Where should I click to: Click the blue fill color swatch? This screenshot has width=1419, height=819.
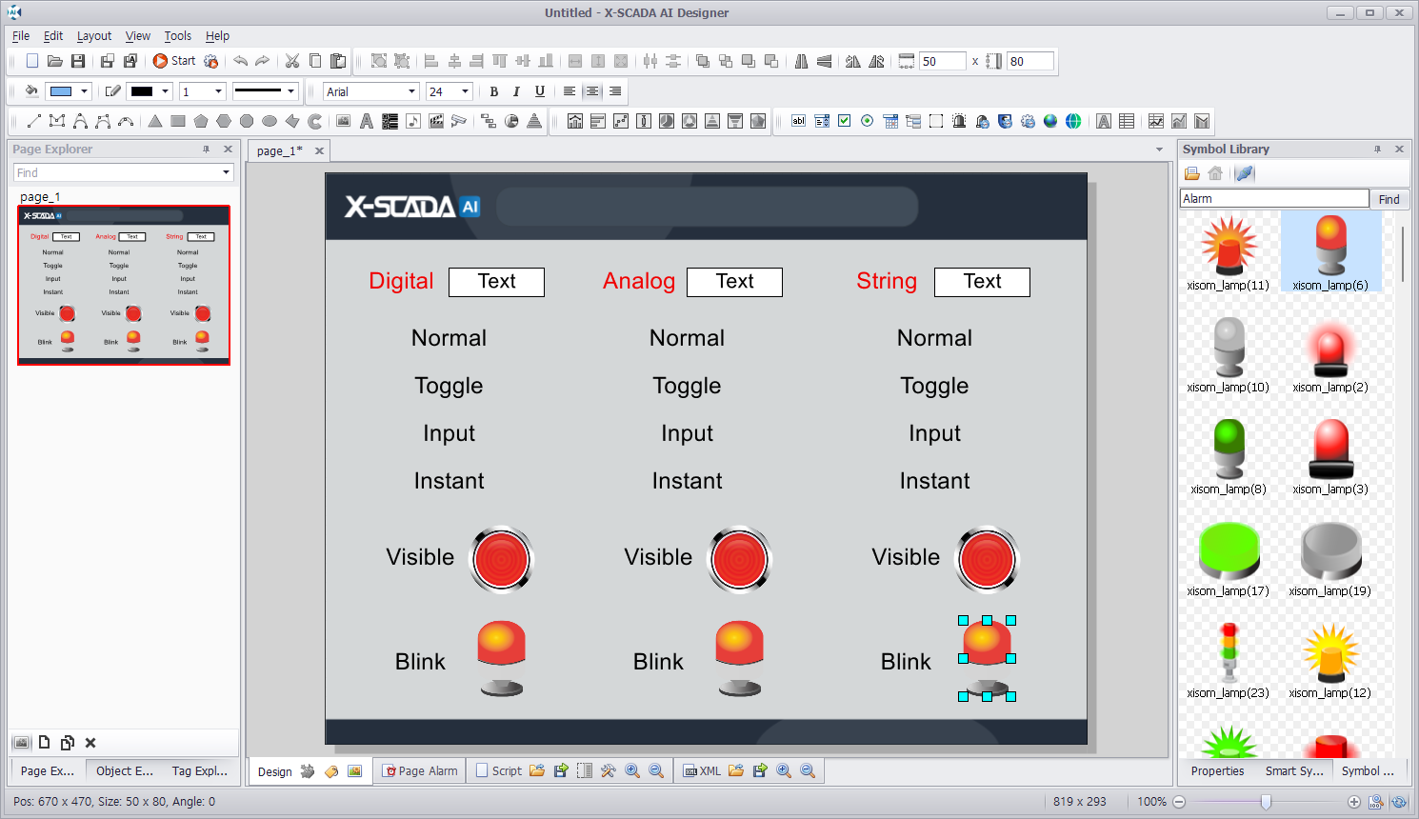click(61, 91)
